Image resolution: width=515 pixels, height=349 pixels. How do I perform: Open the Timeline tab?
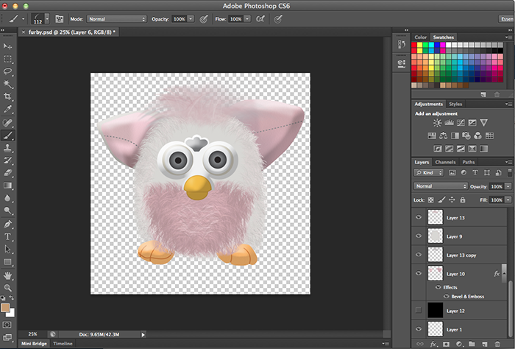coord(63,343)
